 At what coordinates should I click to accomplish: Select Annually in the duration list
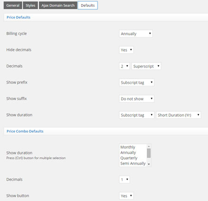(128, 152)
